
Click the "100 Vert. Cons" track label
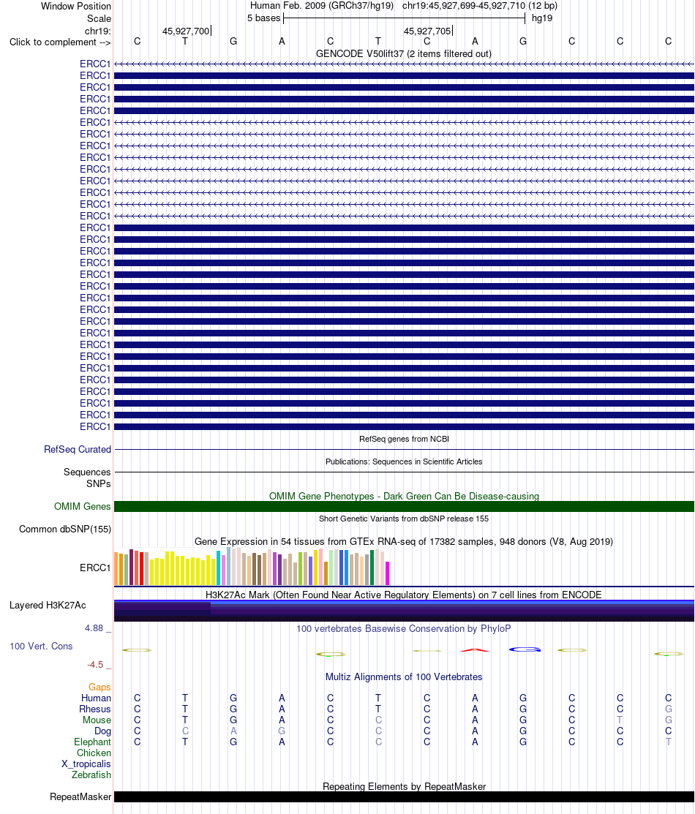(x=41, y=647)
